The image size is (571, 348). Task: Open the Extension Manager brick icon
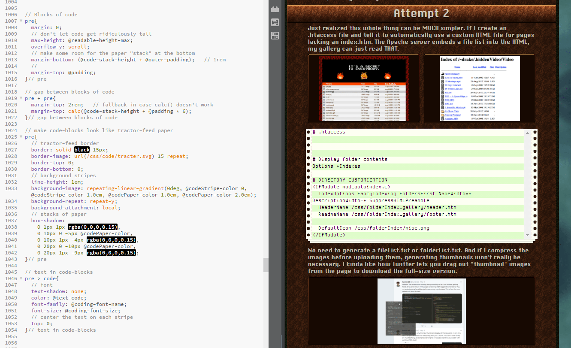pyautogui.click(x=275, y=9)
